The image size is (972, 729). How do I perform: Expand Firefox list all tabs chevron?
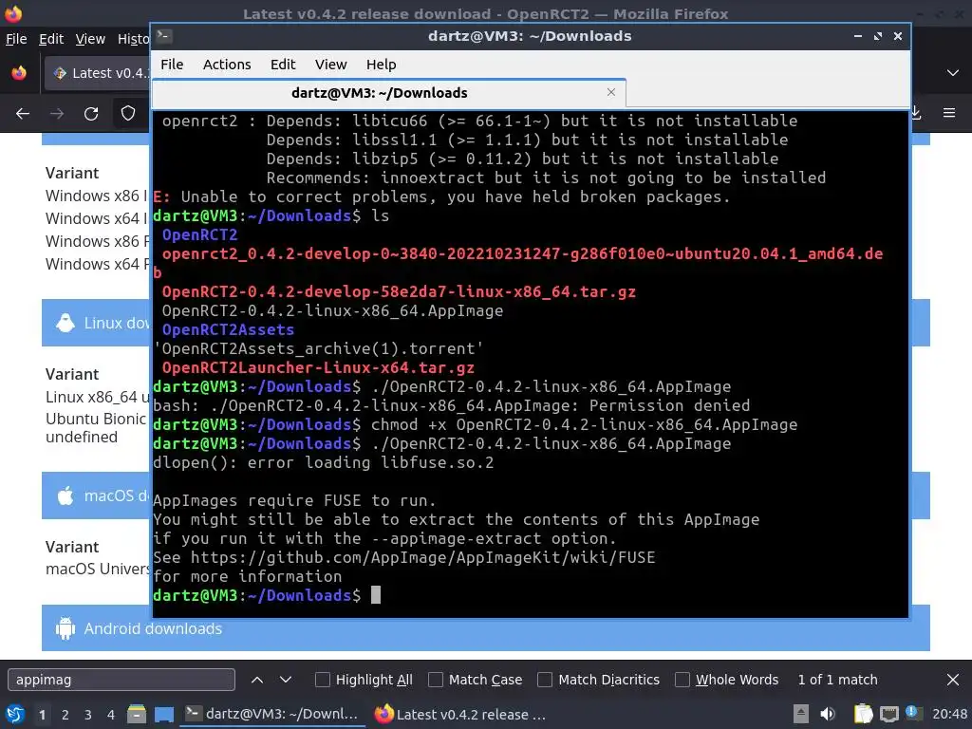click(953, 73)
